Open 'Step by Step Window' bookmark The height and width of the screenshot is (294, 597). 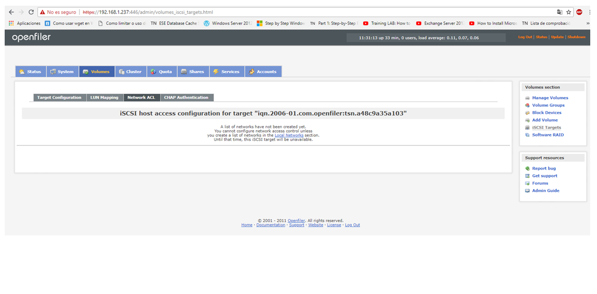[281, 23]
